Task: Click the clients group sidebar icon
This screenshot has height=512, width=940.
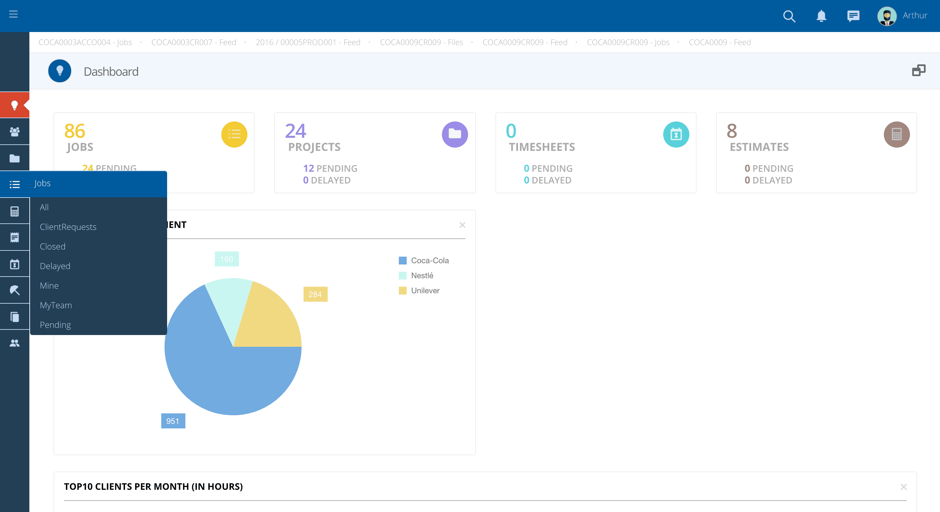Action: click(15, 132)
